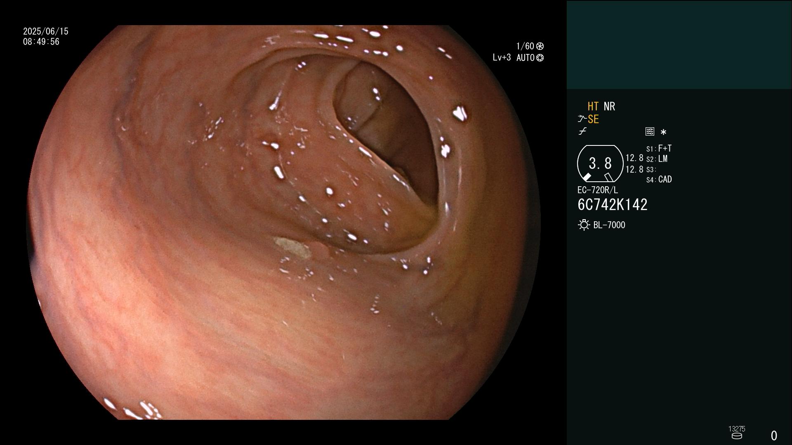
Task: Click the tone curve icon under SE
Action: click(x=582, y=131)
